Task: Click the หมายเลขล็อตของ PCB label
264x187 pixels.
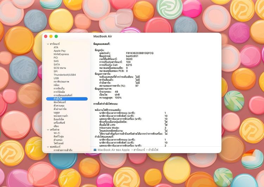Action: pos(112,71)
